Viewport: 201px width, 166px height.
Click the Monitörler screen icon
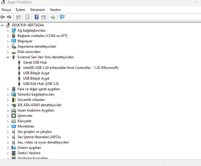(x=14, y=126)
